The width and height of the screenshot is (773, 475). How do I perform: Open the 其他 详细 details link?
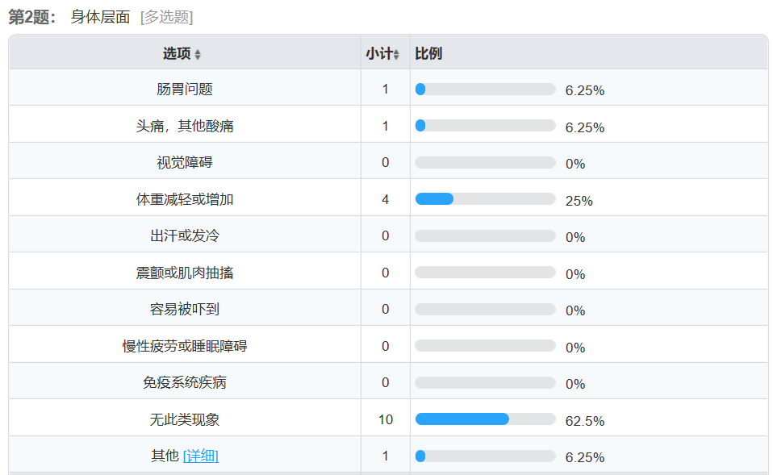click(x=201, y=456)
